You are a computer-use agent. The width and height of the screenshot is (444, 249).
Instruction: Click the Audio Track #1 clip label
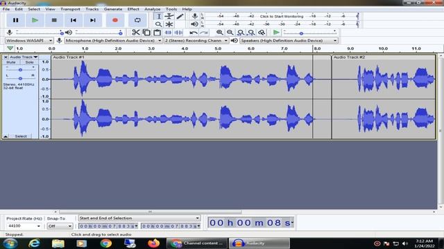pos(69,57)
